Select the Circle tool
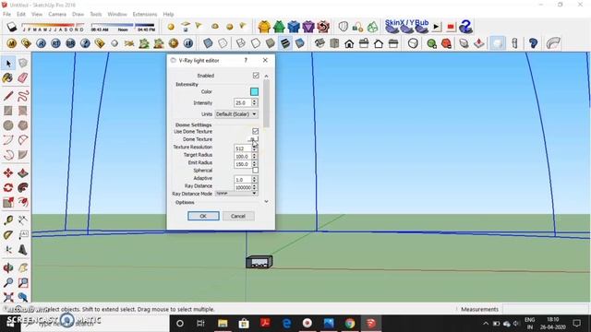This screenshot has width=591, height=332. click(x=8, y=125)
